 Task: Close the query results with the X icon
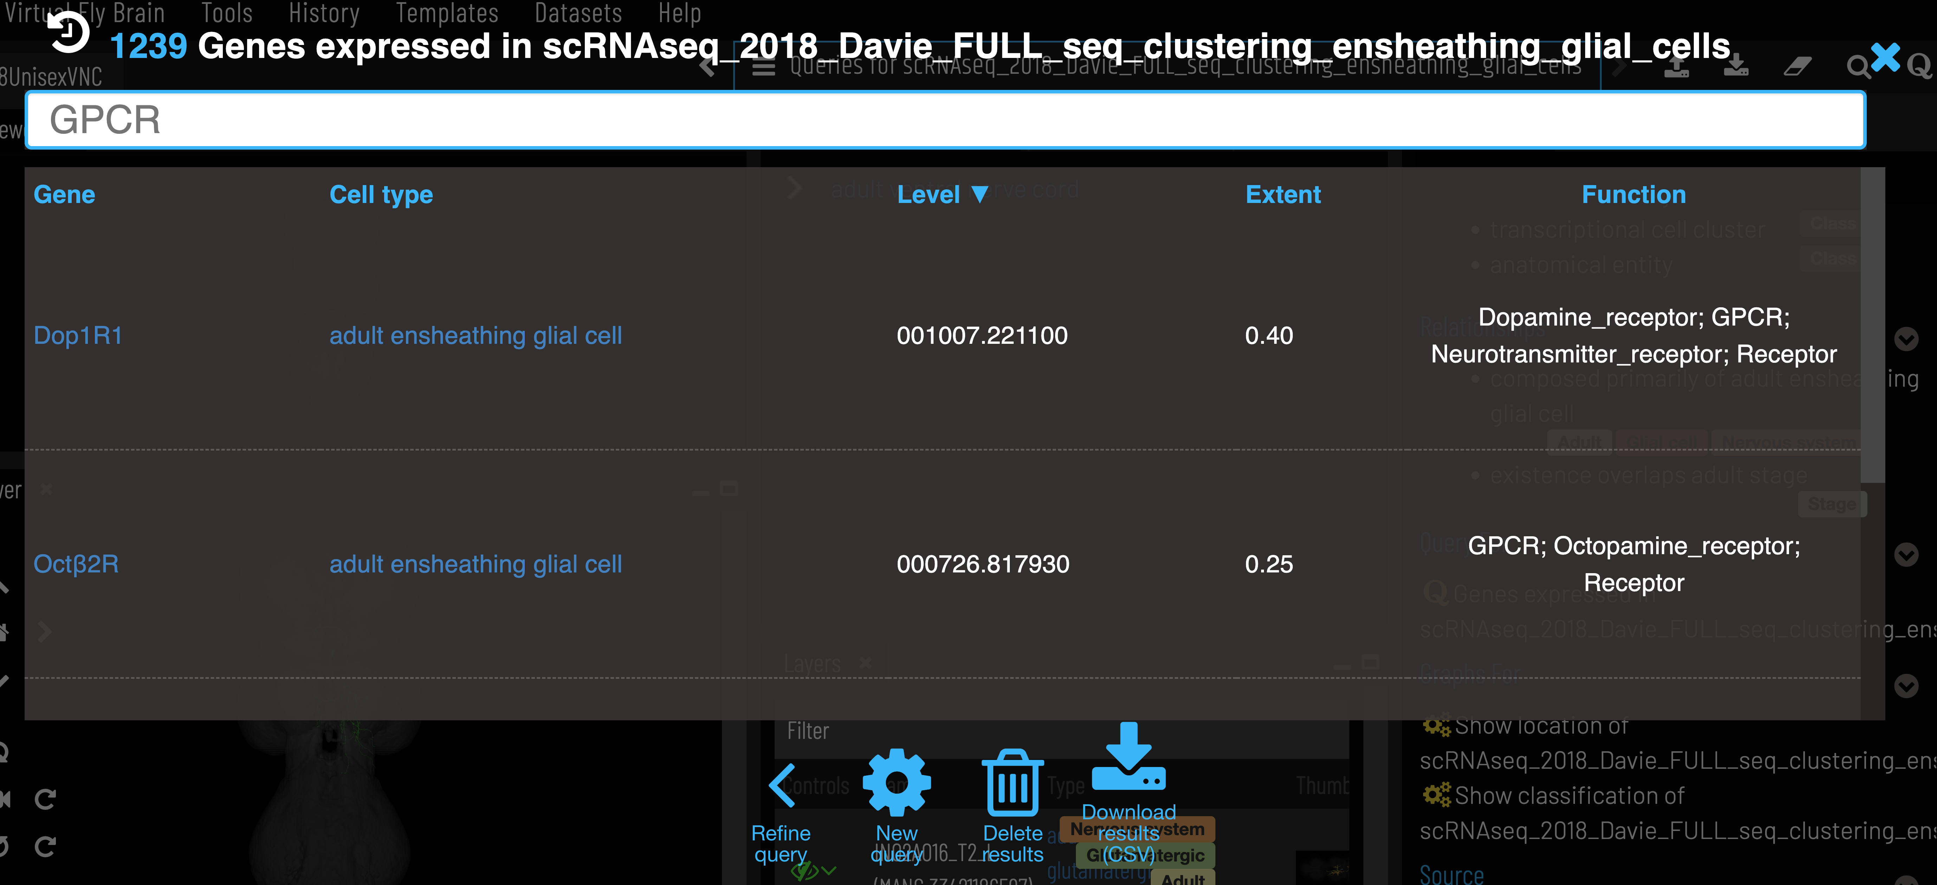coord(1884,58)
